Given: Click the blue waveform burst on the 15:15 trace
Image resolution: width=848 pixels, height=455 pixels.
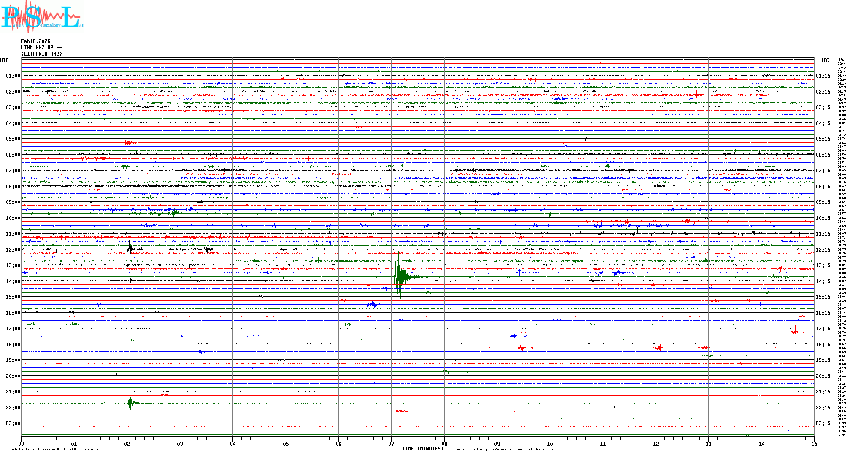Looking at the screenshot, I should [373, 304].
